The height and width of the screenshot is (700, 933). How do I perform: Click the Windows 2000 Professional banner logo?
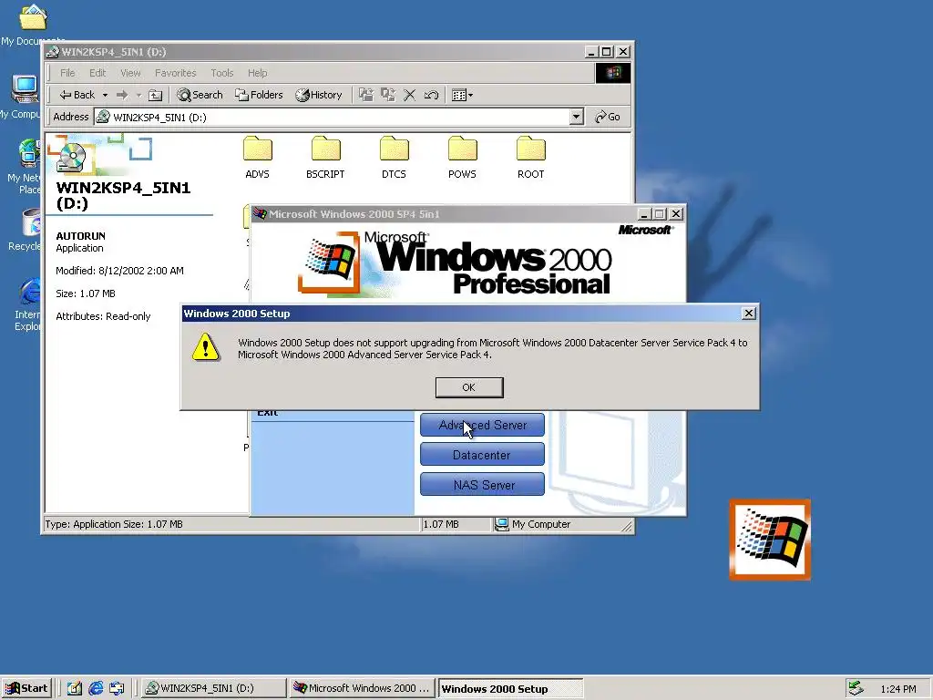(x=456, y=262)
